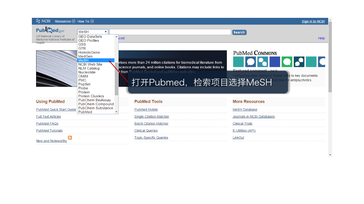Click the NCBI logo icon
The width and height of the screenshot is (364, 204).
click(38, 21)
